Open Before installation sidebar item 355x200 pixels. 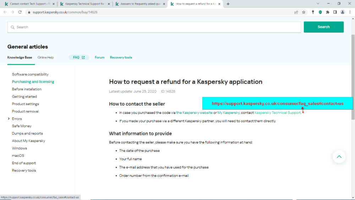pyautogui.click(x=27, y=89)
